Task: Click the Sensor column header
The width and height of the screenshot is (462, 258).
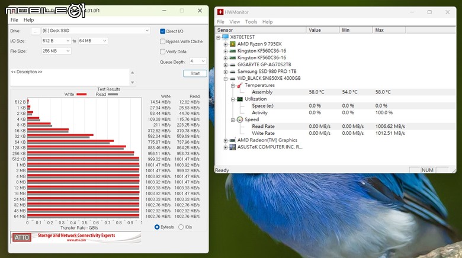Action: pyautogui.click(x=261, y=30)
